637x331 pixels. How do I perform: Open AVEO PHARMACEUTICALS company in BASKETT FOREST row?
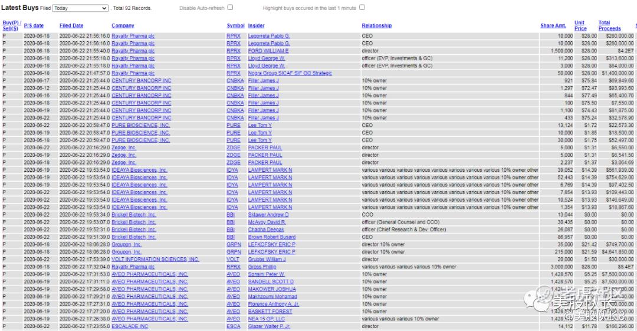[150, 312]
